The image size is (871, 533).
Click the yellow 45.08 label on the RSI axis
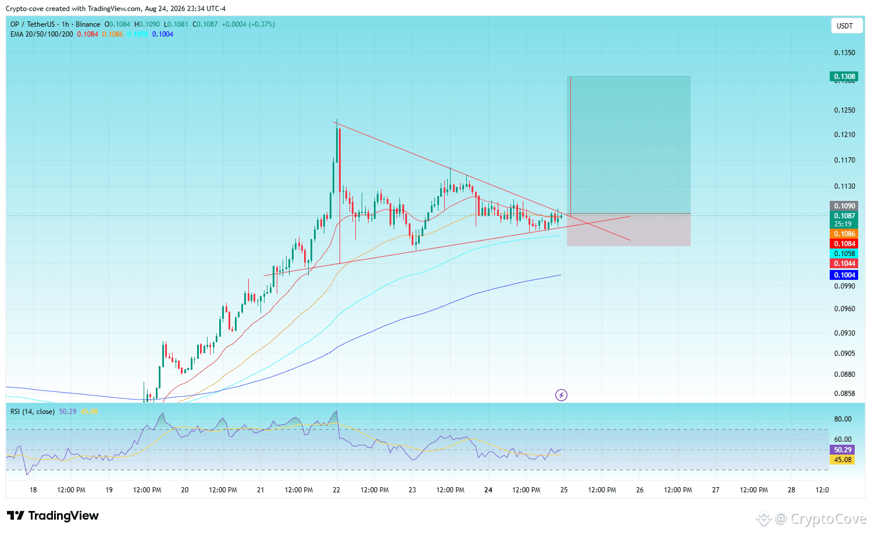[x=843, y=460]
